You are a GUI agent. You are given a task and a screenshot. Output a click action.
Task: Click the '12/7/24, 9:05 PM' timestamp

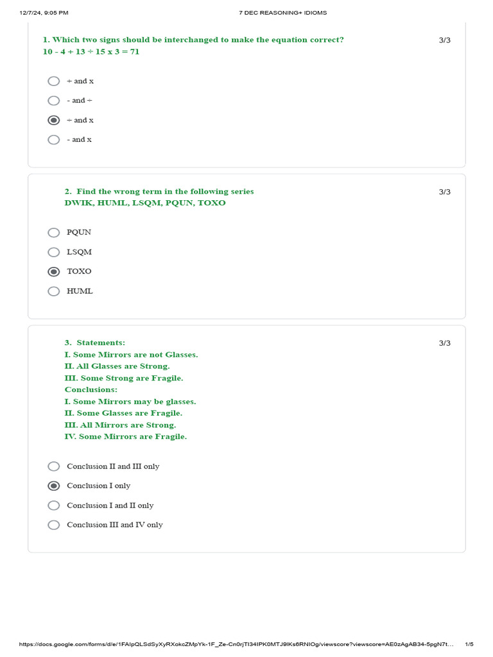[x=44, y=12]
